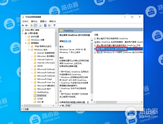Image resolution: width=163 pixels, height=124 pixels.
Task: Click tree pane horizontal scrollbar left arrow
Action: [22, 106]
